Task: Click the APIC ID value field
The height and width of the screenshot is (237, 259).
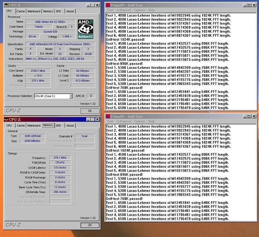Action: point(91,96)
